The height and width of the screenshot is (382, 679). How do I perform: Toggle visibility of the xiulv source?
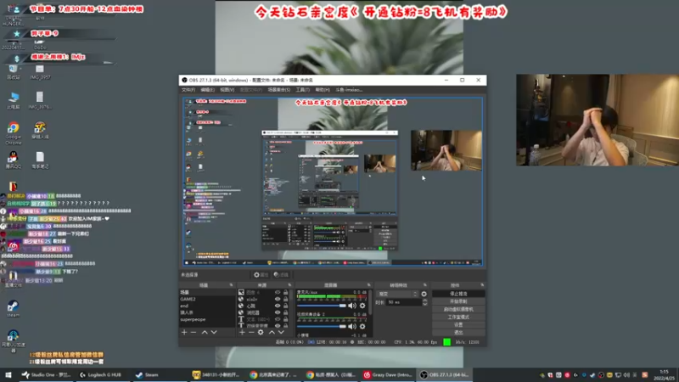pos(278,299)
